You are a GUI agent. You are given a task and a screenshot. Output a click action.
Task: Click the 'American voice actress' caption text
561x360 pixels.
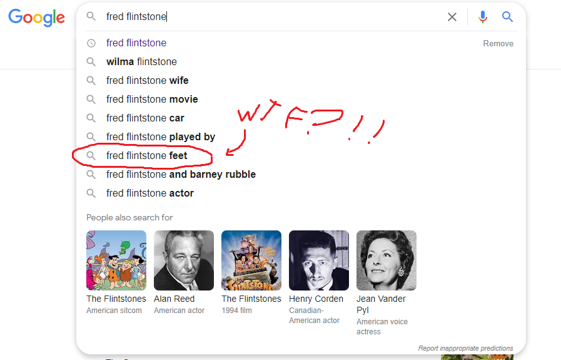click(x=382, y=327)
